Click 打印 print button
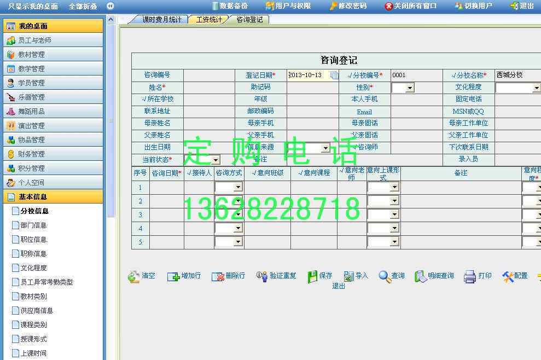Viewport: 541px width, 360px height. pos(478,276)
